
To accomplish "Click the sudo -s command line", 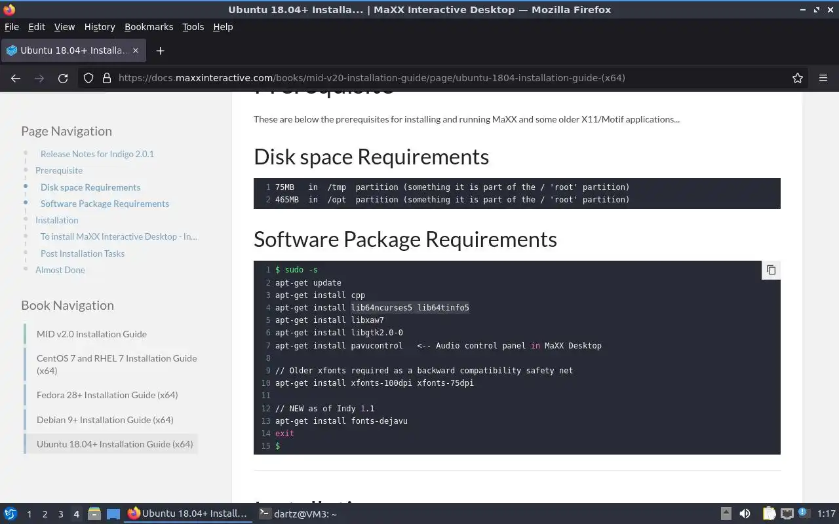I will 296,270.
